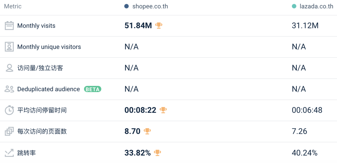Click the Monthly unique visitors portrait icon
This screenshot has height=163, width=337.
[9, 47]
